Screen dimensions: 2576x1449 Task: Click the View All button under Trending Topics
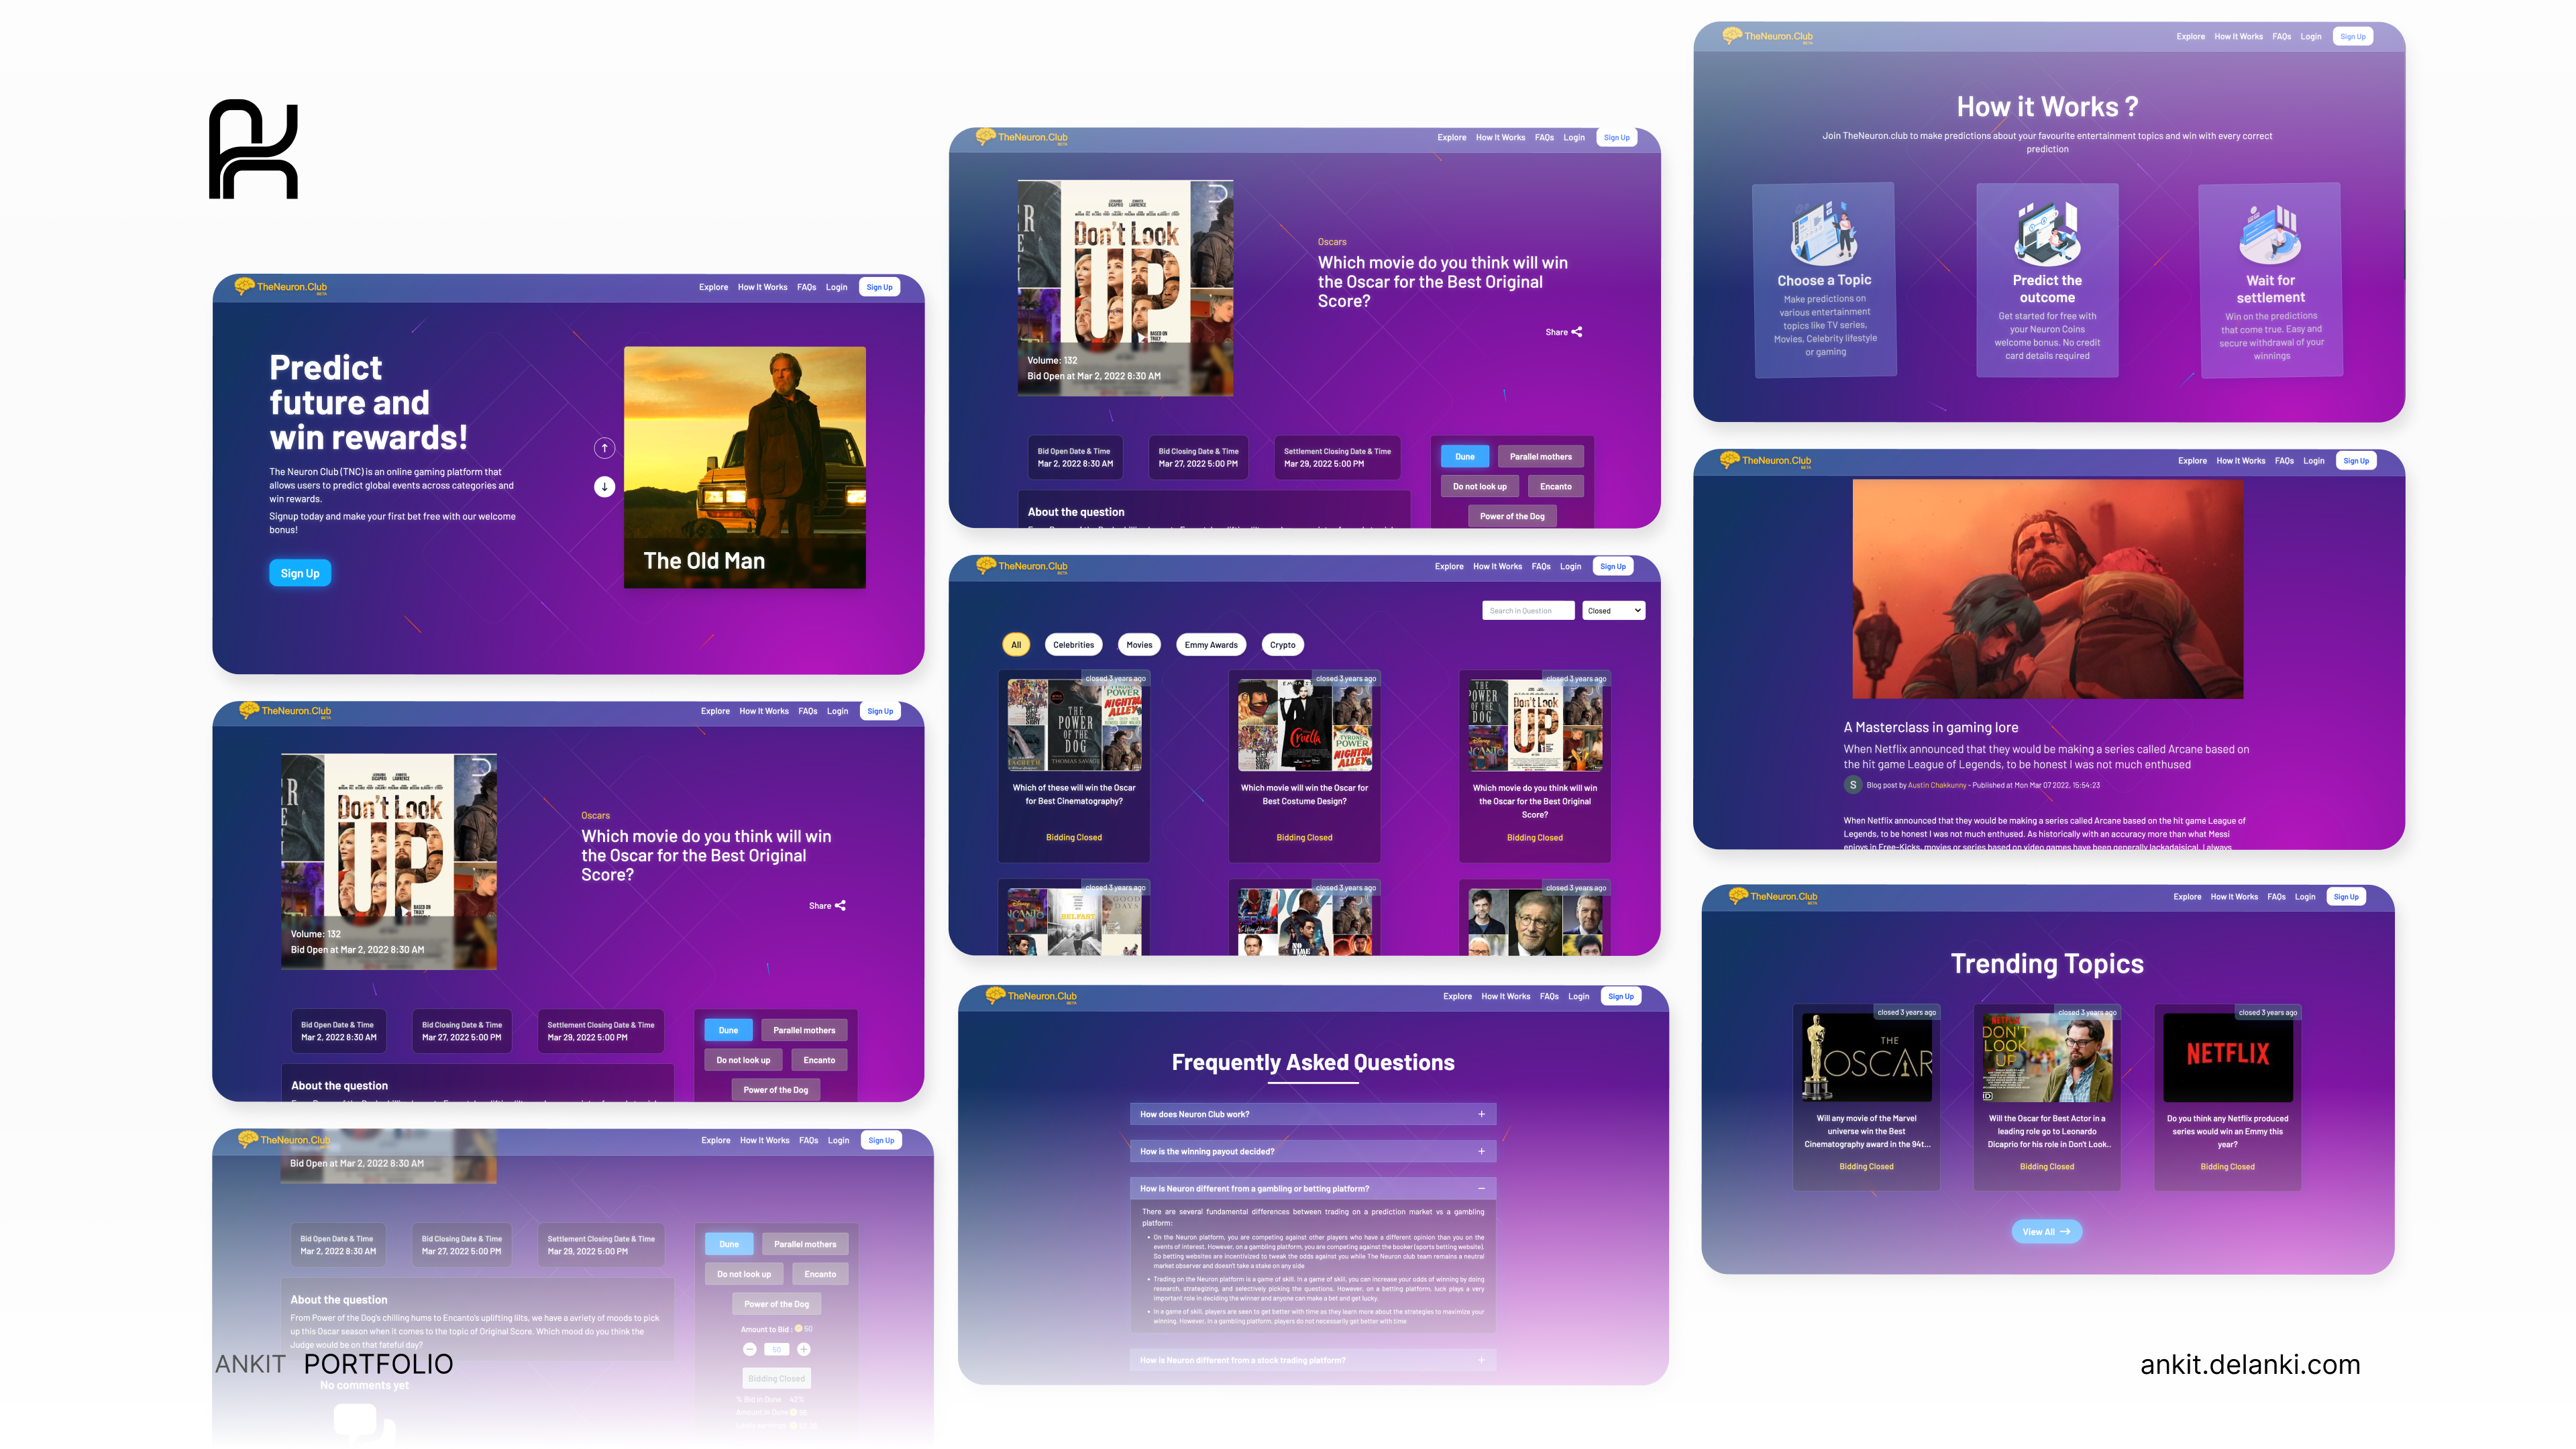click(2046, 1231)
